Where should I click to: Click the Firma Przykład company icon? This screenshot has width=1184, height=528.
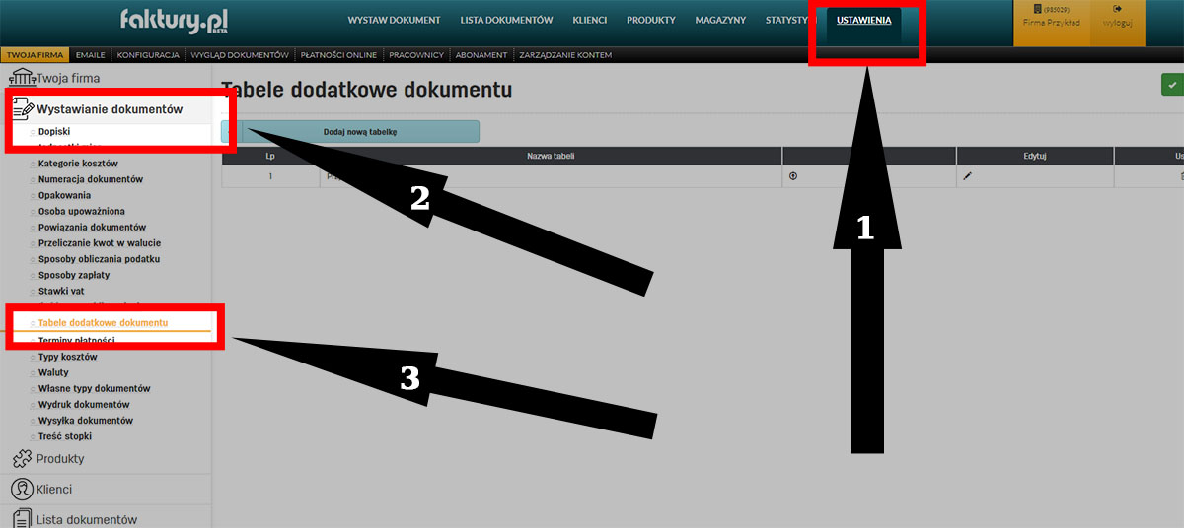click(x=1038, y=8)
